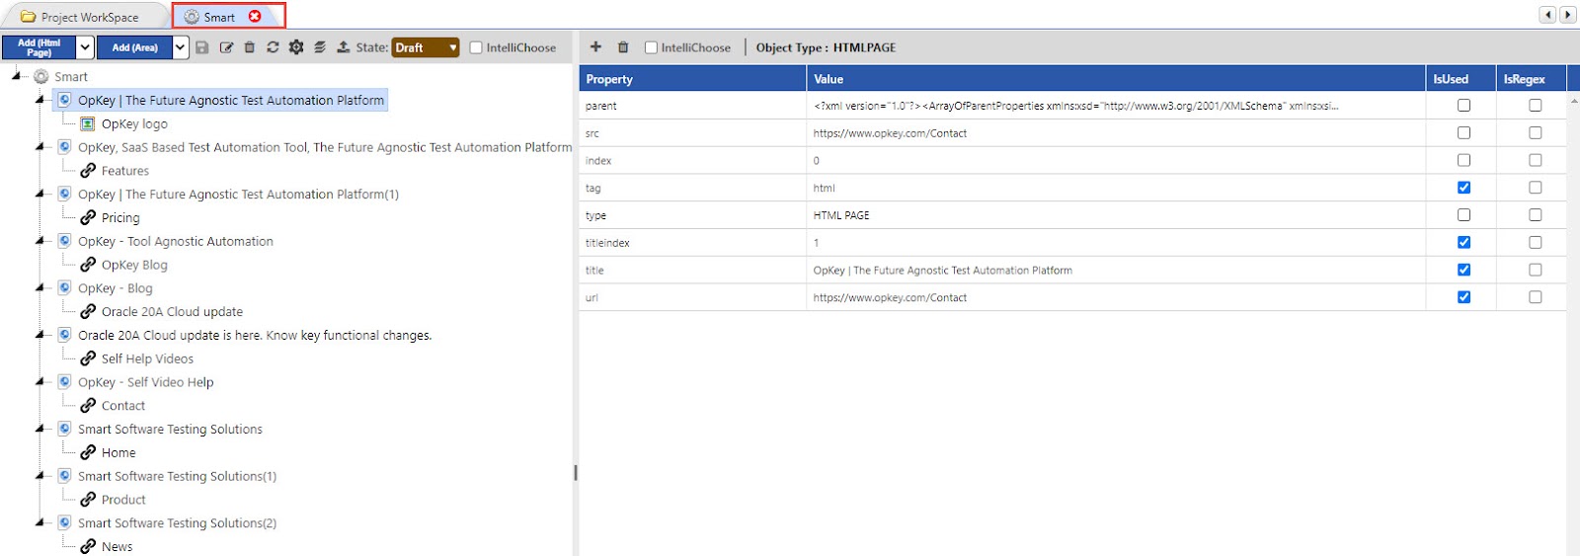The image size is (1580, 556).
Task: Collapse the Smart Software Testing Solutions(1) node
Action: point(40,475)
